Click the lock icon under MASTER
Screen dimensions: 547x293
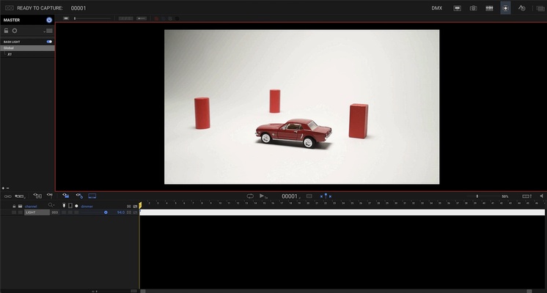click(6, 31)
